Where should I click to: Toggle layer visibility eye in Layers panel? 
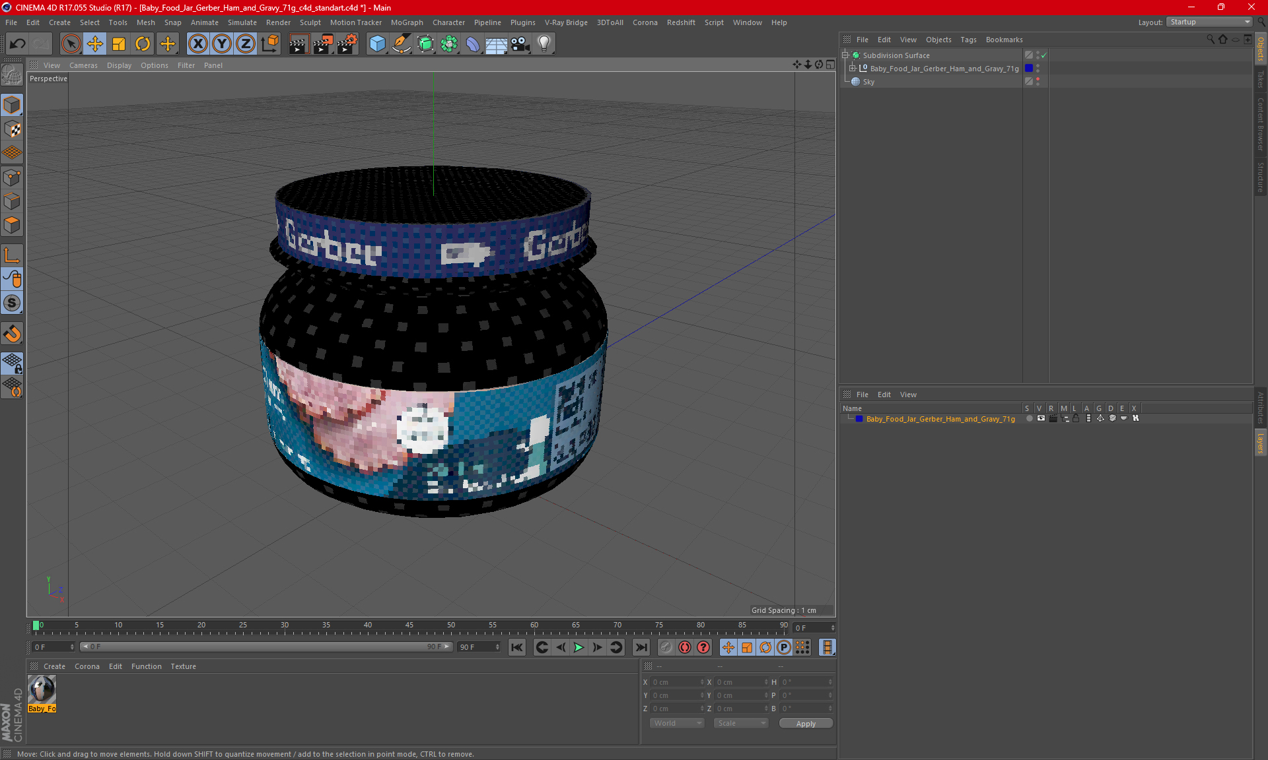pyautogui.click(x=1041, y=418)
